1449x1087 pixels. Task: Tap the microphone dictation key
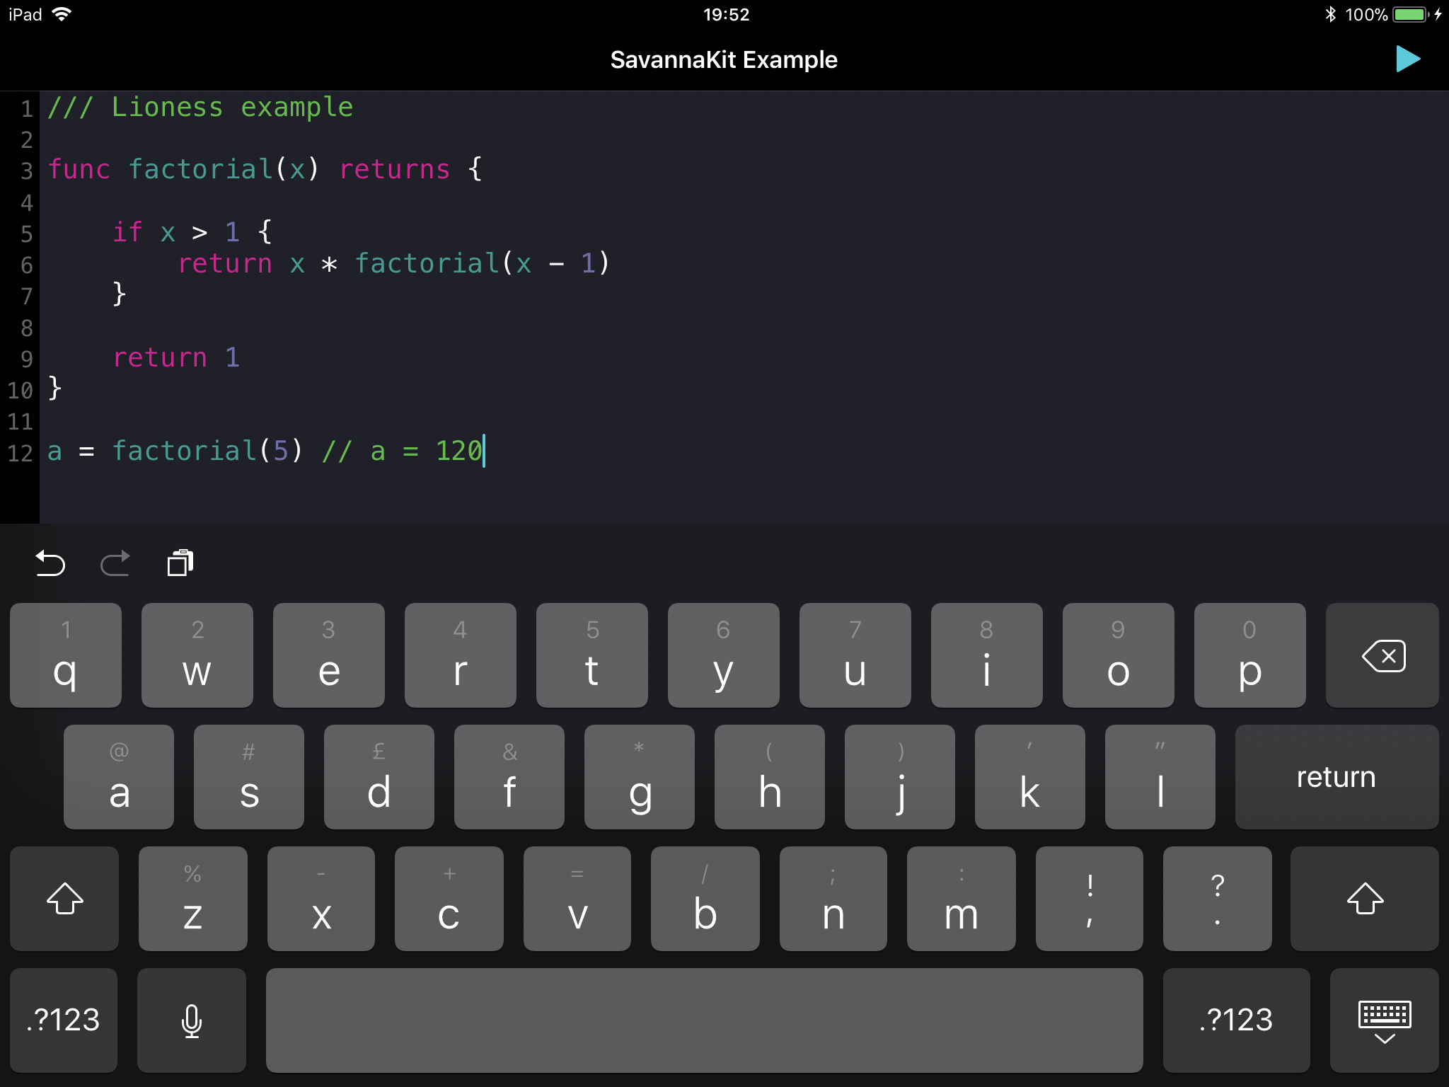click(192, 1020)
